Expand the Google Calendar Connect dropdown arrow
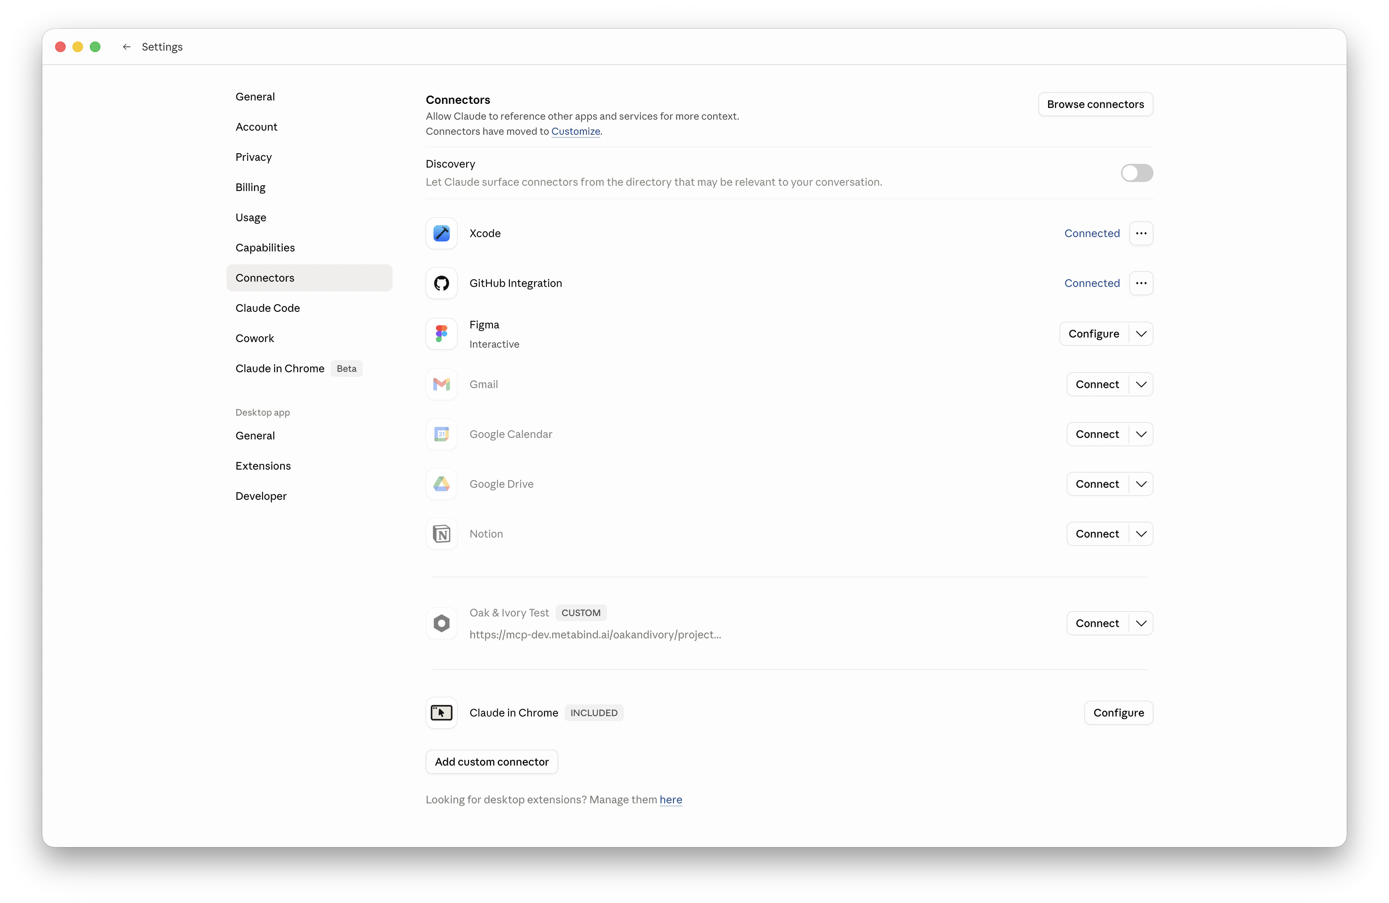Viewport: 1389px width, 903px height. (1141, 434)
